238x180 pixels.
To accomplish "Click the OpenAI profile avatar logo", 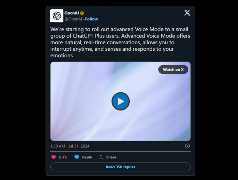I will 57,16.
